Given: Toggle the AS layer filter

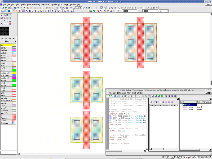Looking at the screenshot, I should point(2,39).
